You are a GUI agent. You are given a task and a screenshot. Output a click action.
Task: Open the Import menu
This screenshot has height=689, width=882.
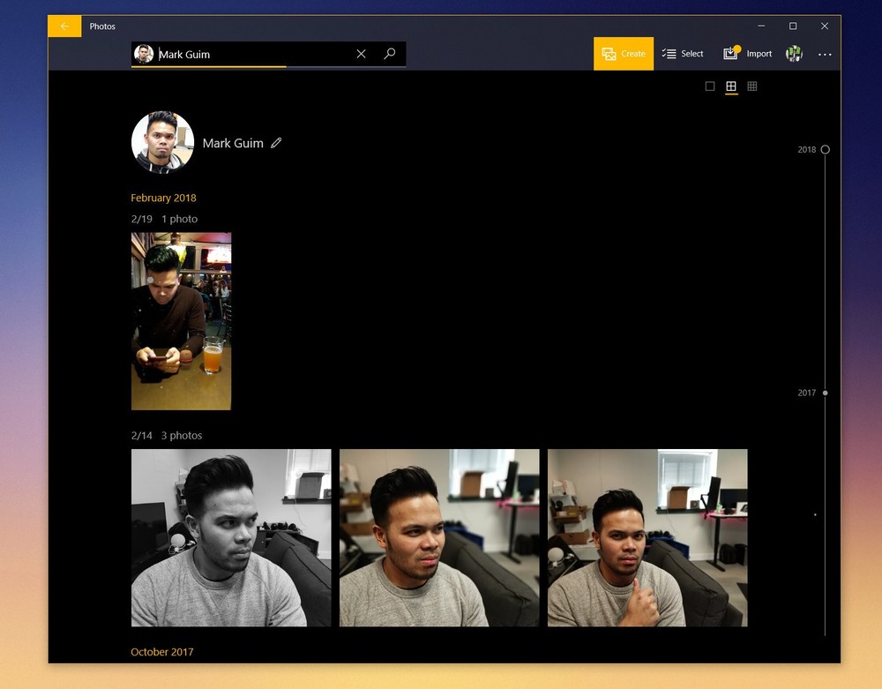pos(747,54)
